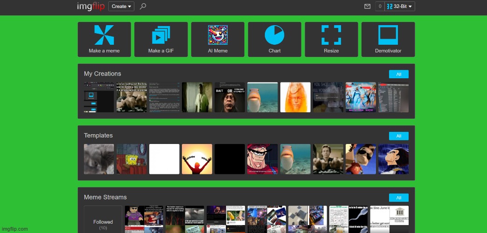Open the imgflip home logo
The height and width of the screenshot is (233, 487).
tap(90, 6)
